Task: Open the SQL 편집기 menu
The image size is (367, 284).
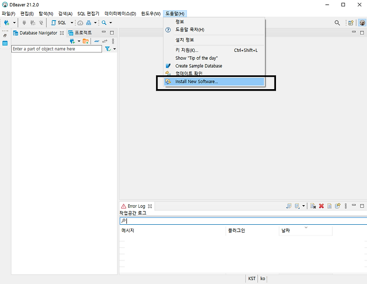Action: coord(88,14)
